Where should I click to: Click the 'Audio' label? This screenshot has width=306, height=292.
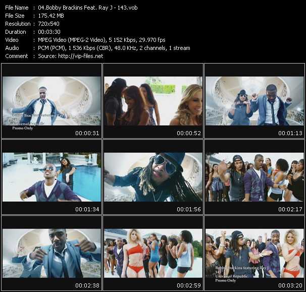click(12, 48)
